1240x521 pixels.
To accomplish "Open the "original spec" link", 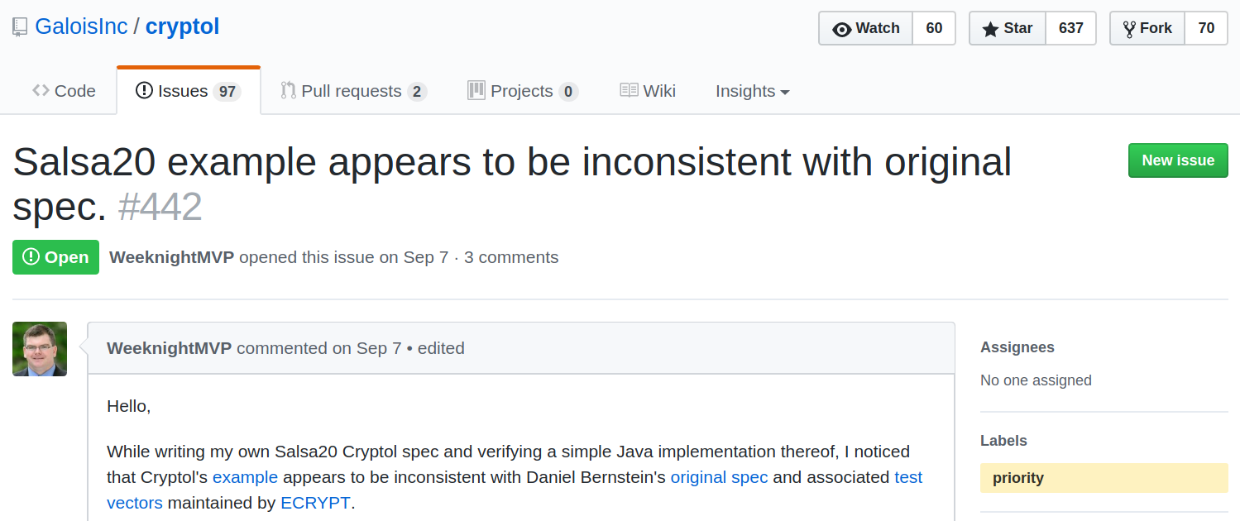I will (x=718, y=477).
